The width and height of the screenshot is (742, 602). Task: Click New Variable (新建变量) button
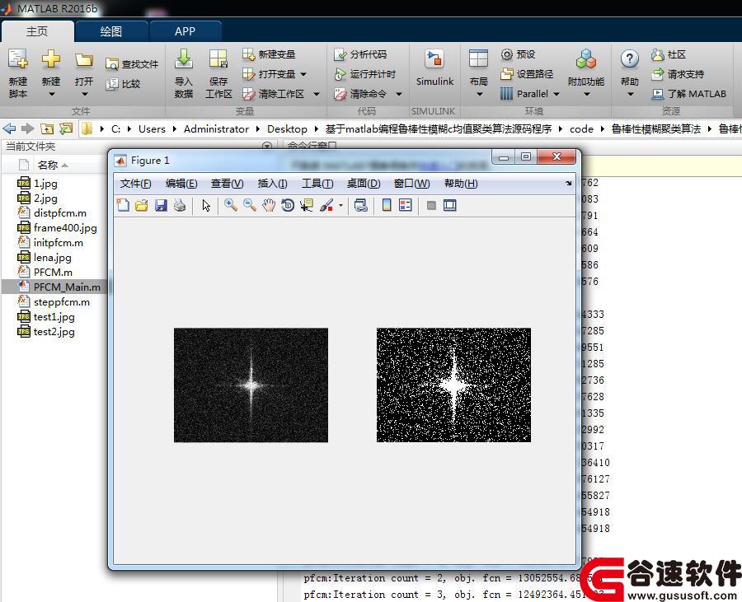pyautogui.click(x=269, y=55)
